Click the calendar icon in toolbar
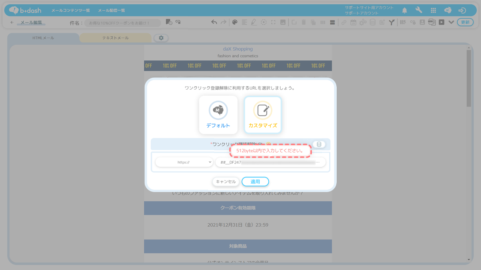 pos(353,22)
